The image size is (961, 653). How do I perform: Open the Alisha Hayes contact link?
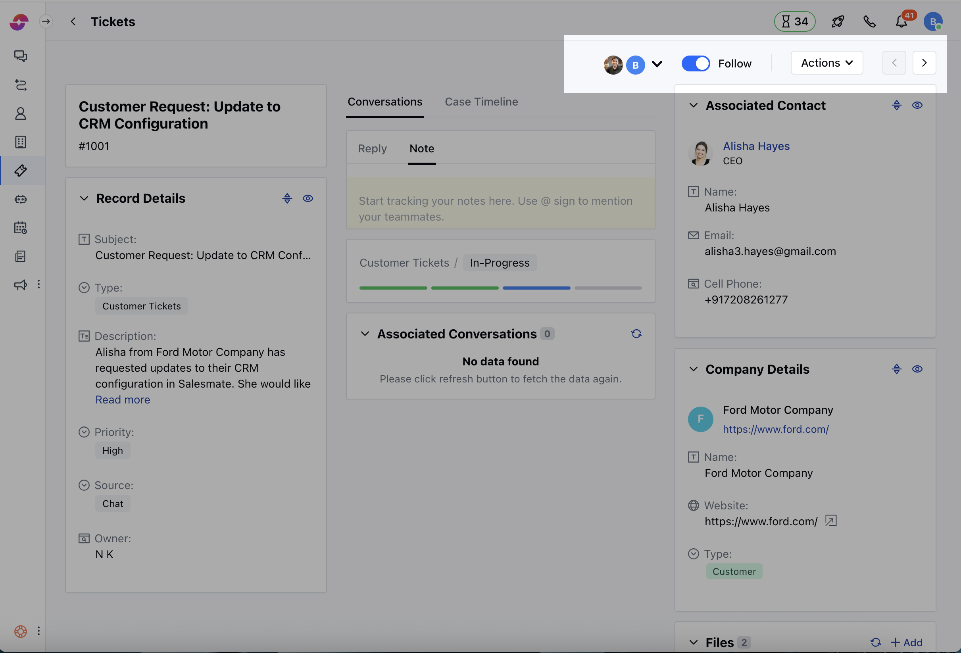pos(756,146)
